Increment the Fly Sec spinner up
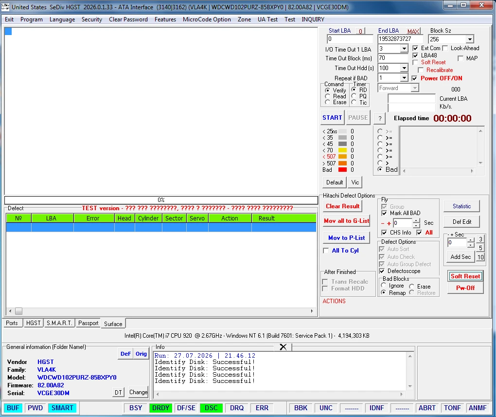 pos(417,221)
